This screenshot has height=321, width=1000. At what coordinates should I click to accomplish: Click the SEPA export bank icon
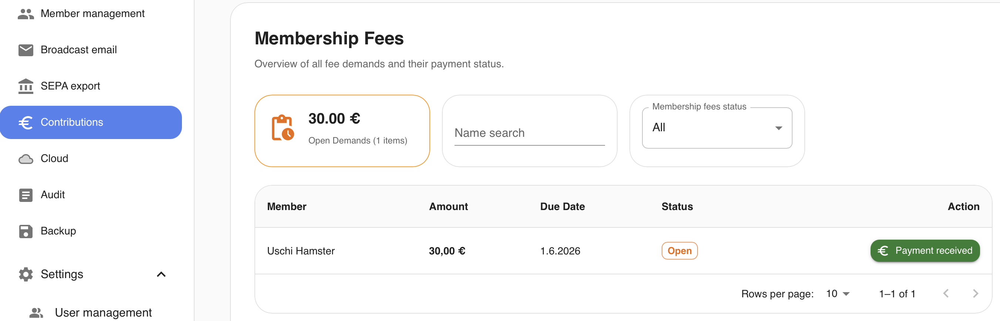[x=26, y=86]
